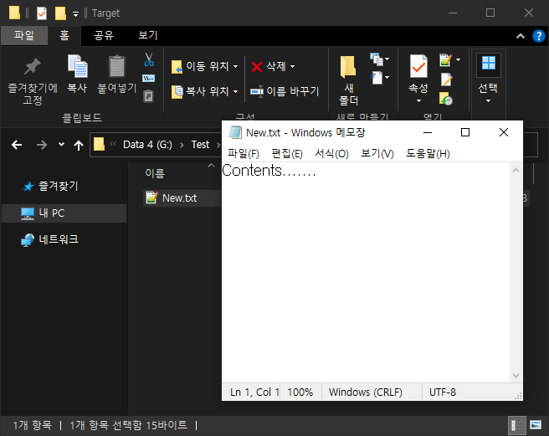This screenshot has width=549, height=436.
Task: Click Pin to Quick access (즐겨찾기에 고정)
Action: 33,80
